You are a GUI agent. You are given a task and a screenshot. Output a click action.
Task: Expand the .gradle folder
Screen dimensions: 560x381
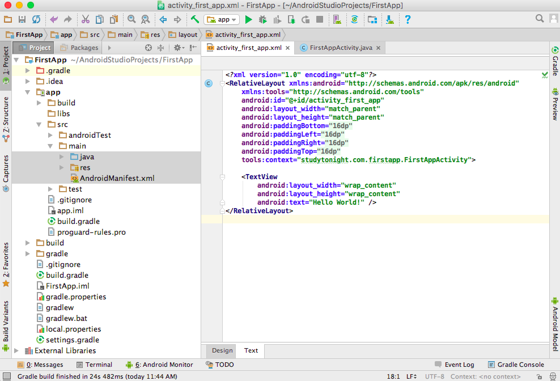click(x=28, y=71)
